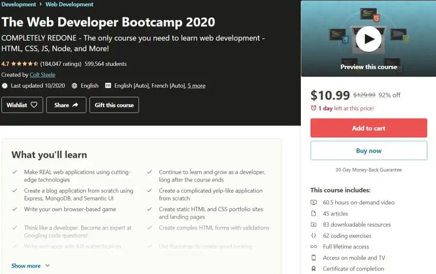Open the Development breadcrumb link

point(18,4)
